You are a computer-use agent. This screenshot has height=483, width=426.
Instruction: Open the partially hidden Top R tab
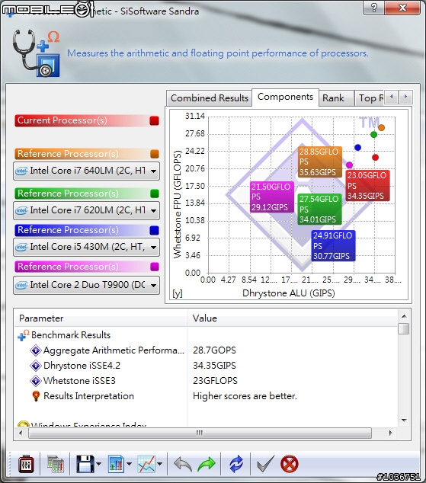click(370, 98)
